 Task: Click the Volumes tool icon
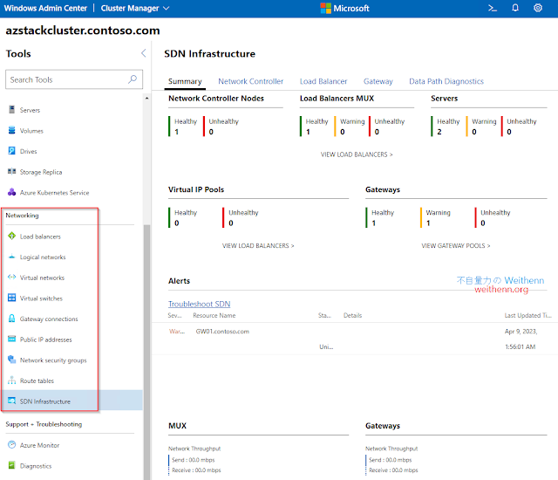[x=11, y=130]
